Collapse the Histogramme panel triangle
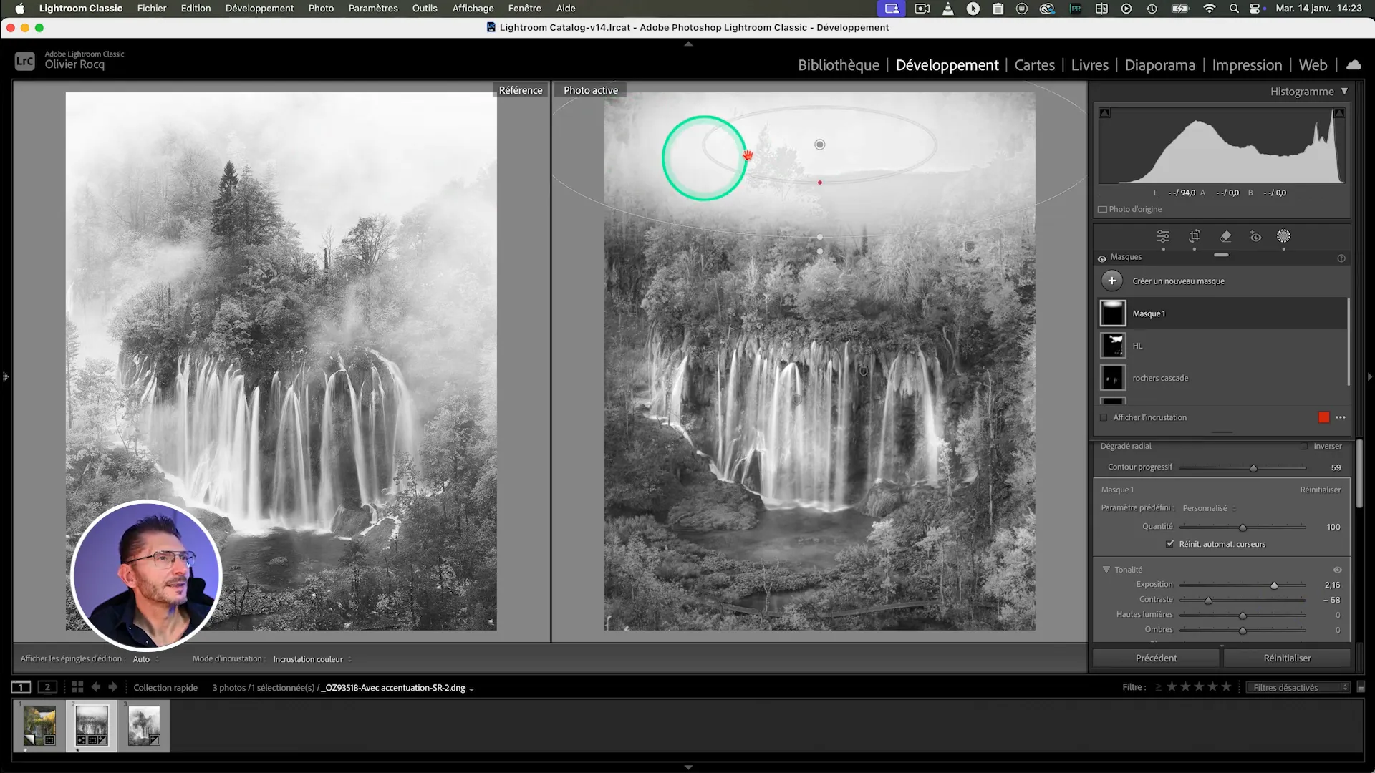 point(1344,92)
